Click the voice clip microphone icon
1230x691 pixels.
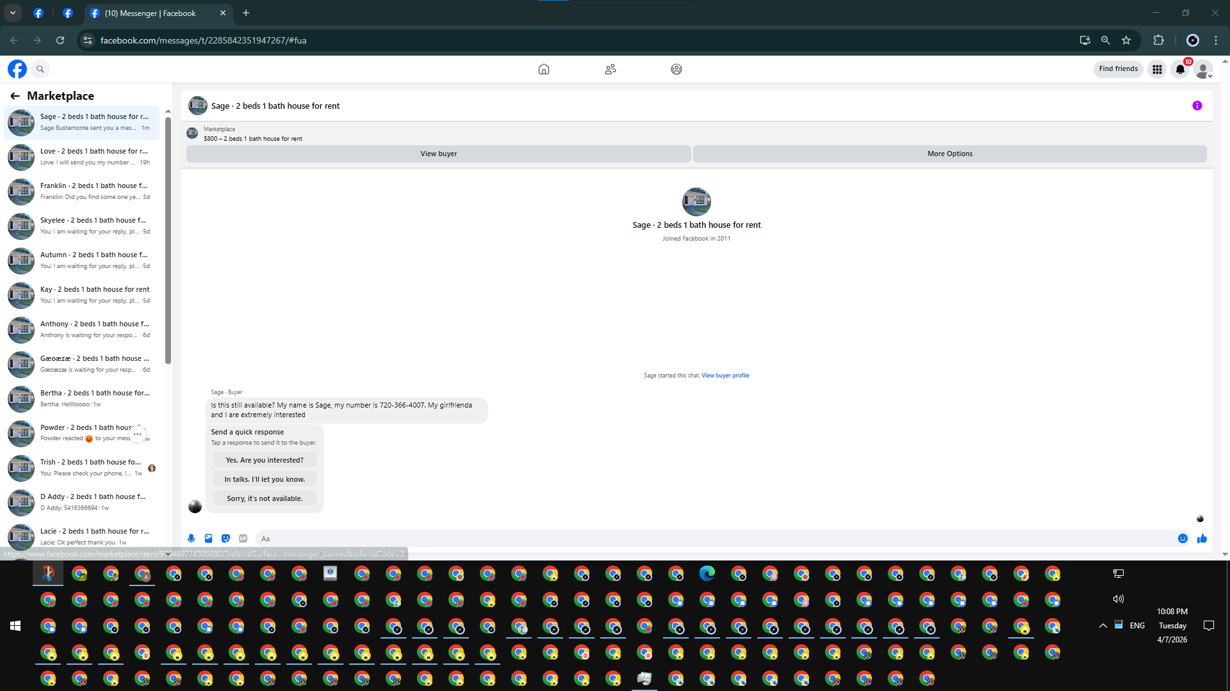tap(191, 539)
